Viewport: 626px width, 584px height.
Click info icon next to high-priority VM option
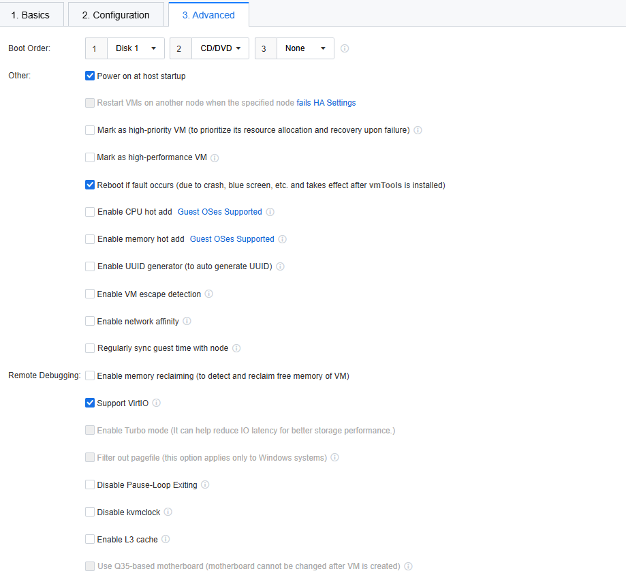418,130
